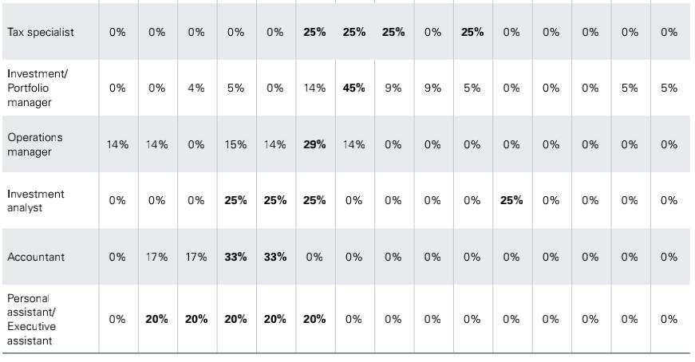This screenshot has height=362, width=695.
Task: Click the first 9% cell in Portfolio manager row
Action: [393, 88]
